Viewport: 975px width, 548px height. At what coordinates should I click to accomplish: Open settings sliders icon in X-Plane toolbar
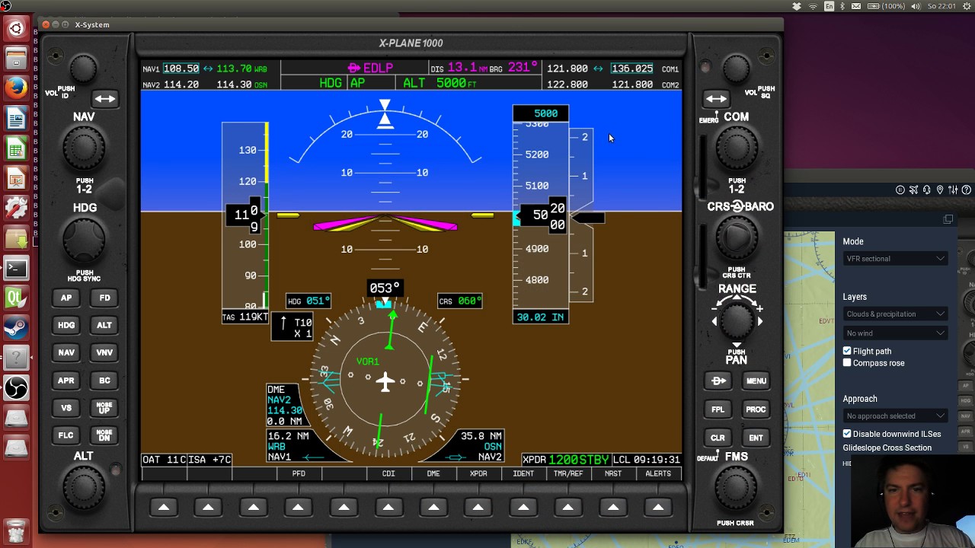click(953, 190)
